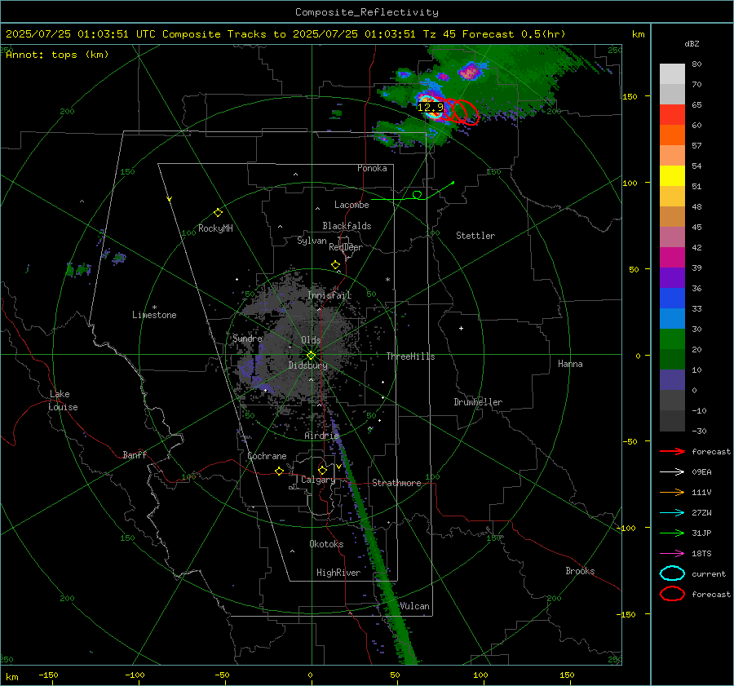The width and height of the screenshot is (734, 686).
Task: Select the 80 dBZ light gray swatch
Action: tap(672, 73)
